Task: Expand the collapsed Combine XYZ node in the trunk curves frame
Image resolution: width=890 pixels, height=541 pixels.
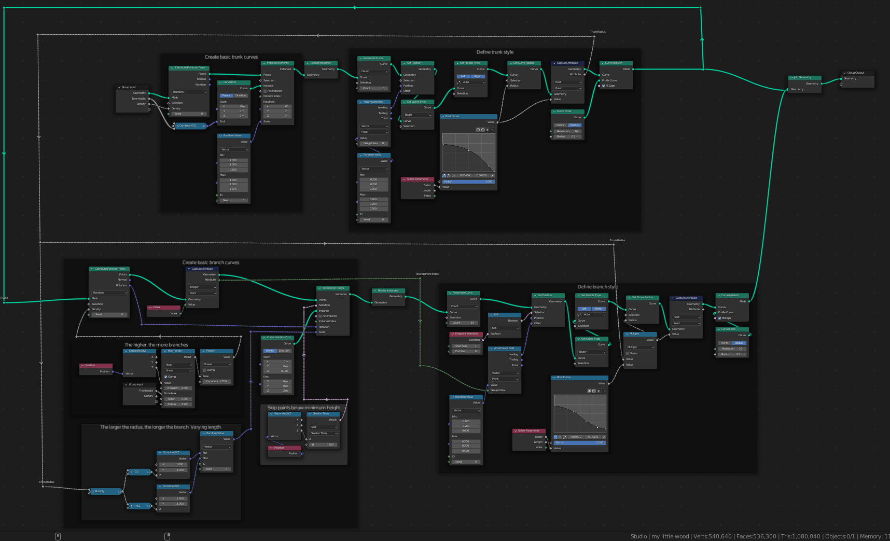Action: click(x=177, y=126)
